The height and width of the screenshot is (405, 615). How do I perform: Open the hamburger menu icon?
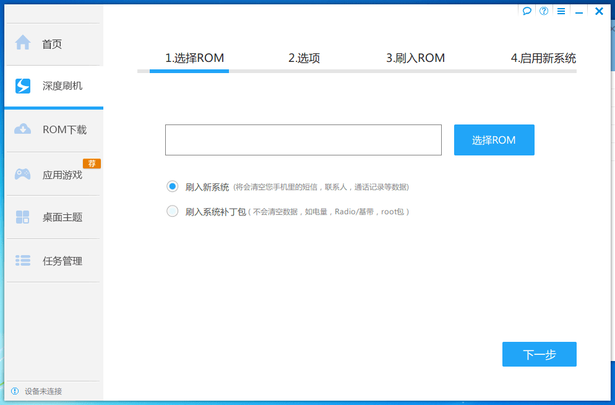(561, 11)
